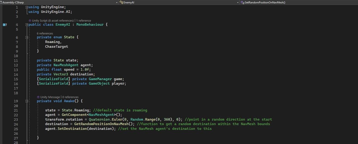Click "Vector3" on line 14

click(x=61, y=74)
